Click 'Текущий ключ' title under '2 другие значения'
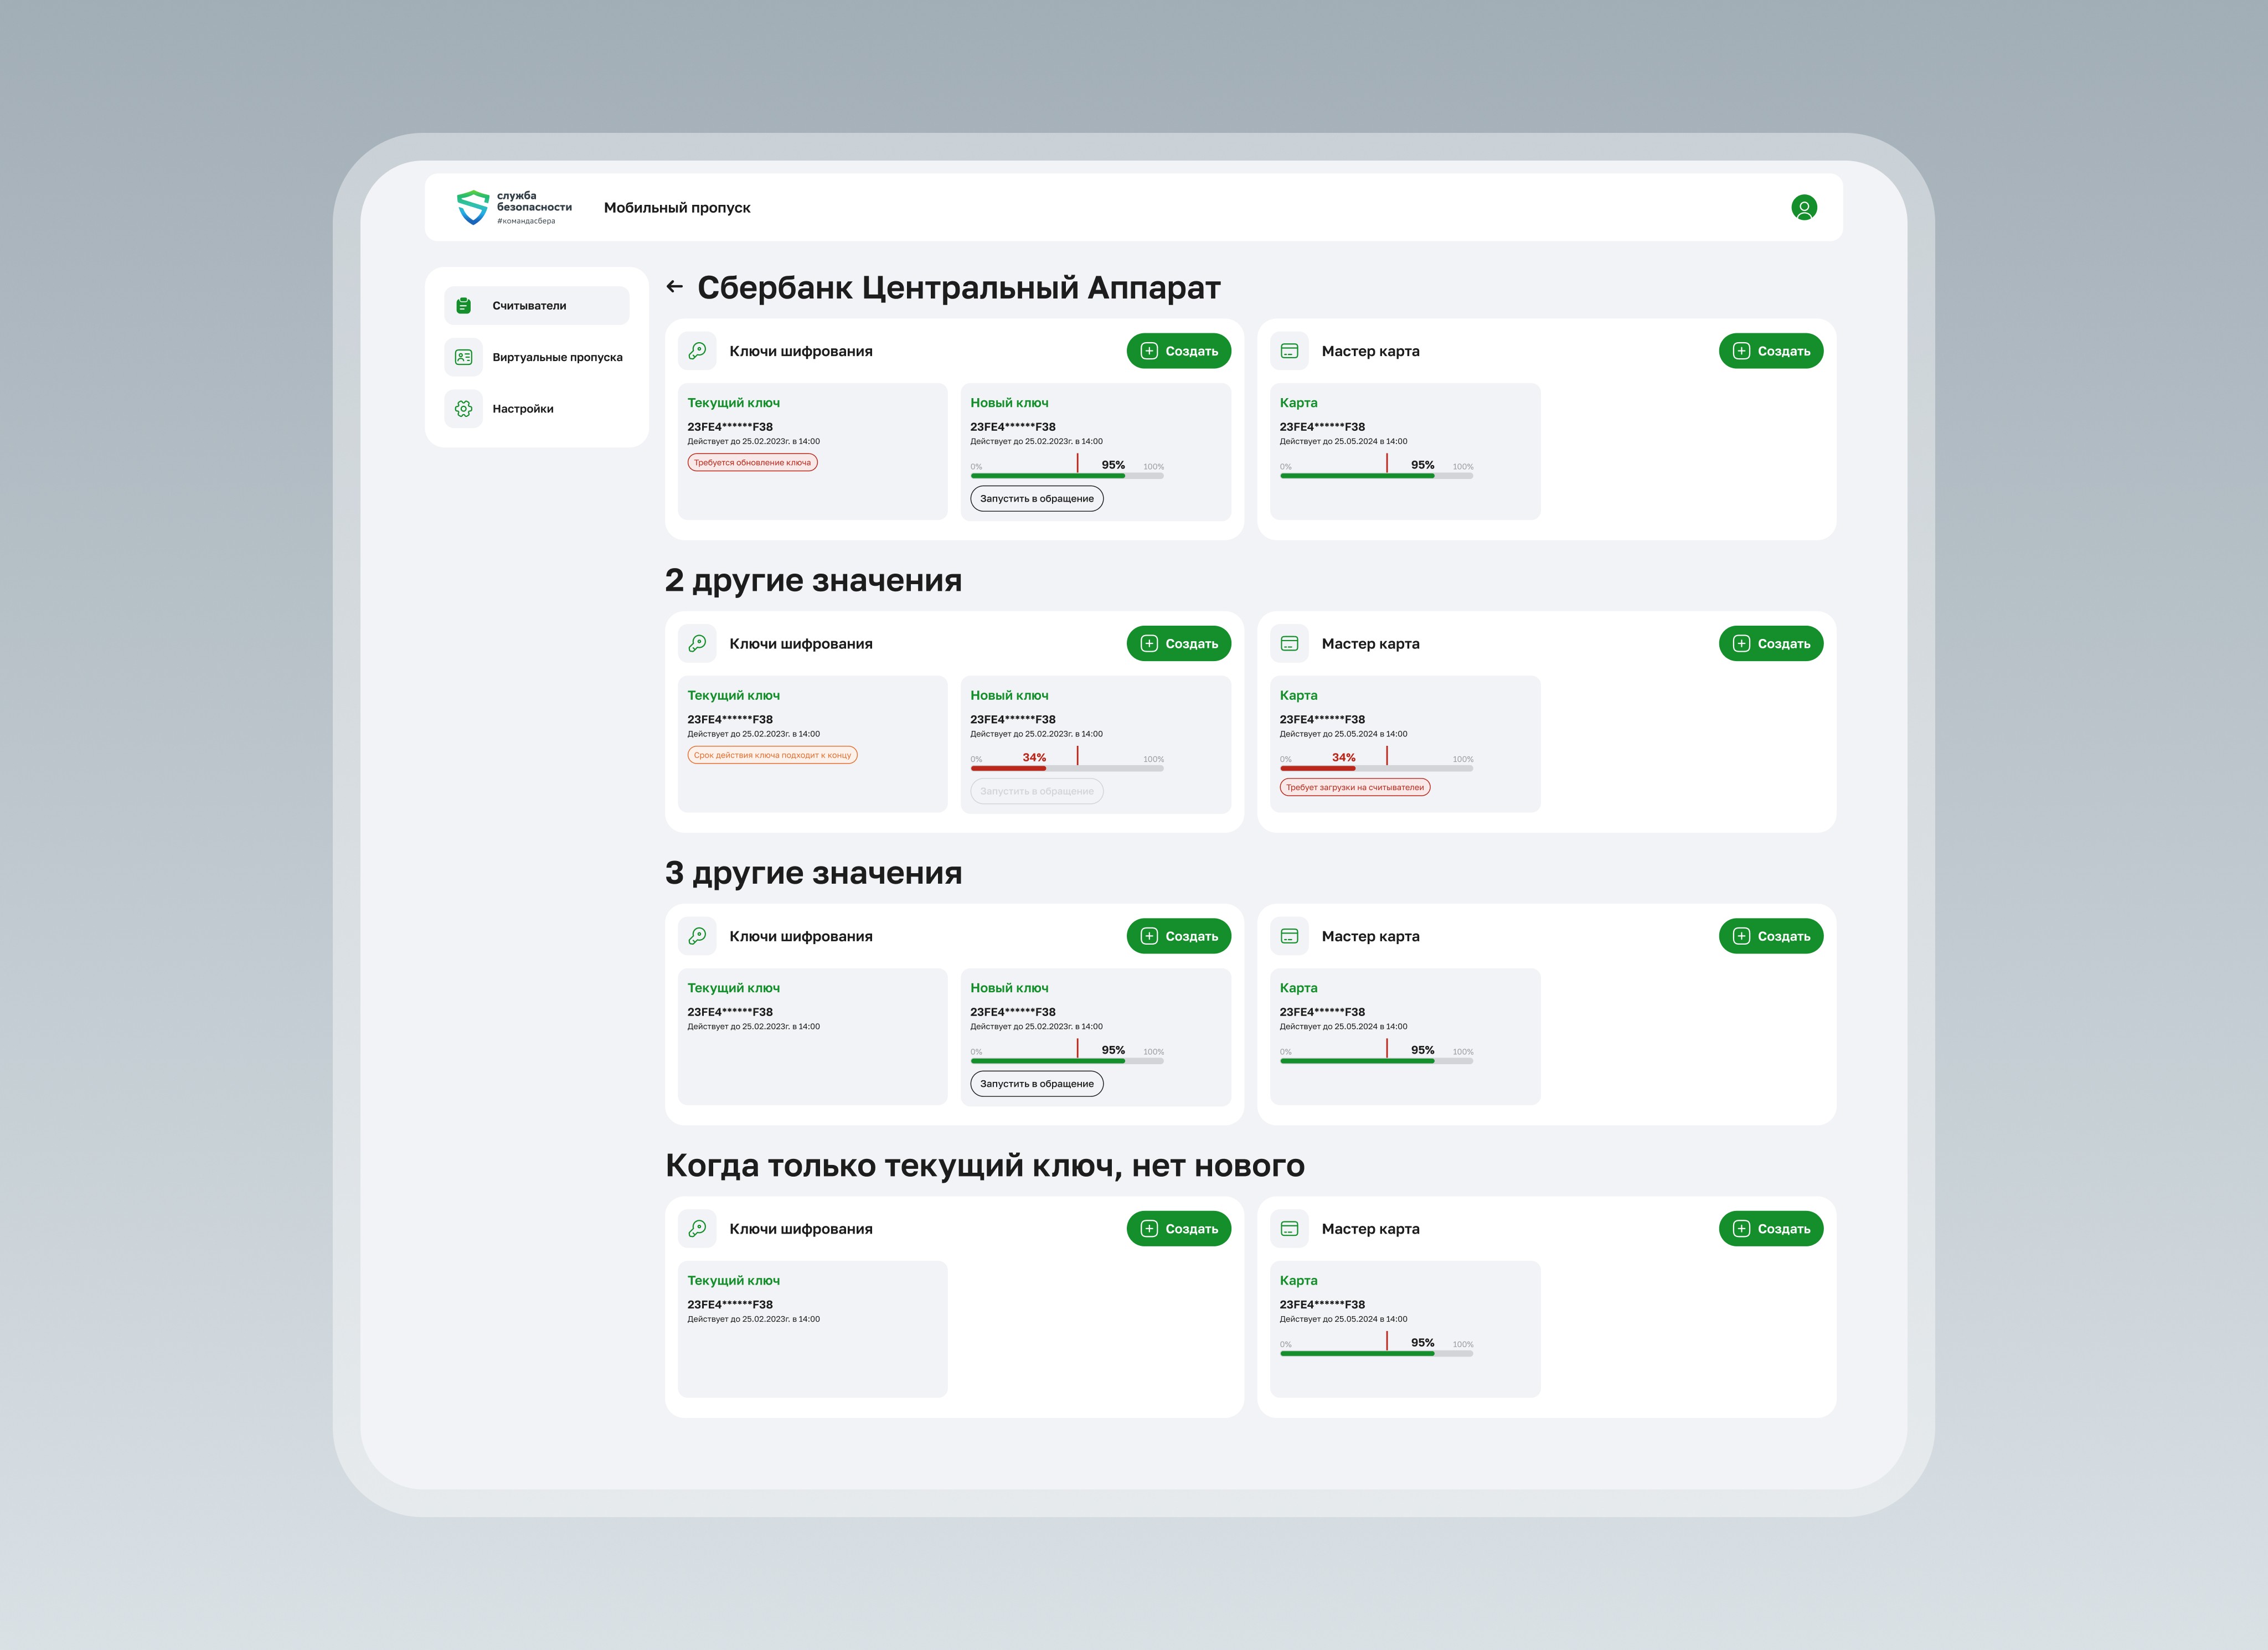 pyautogui.click(x=733, y=696)
